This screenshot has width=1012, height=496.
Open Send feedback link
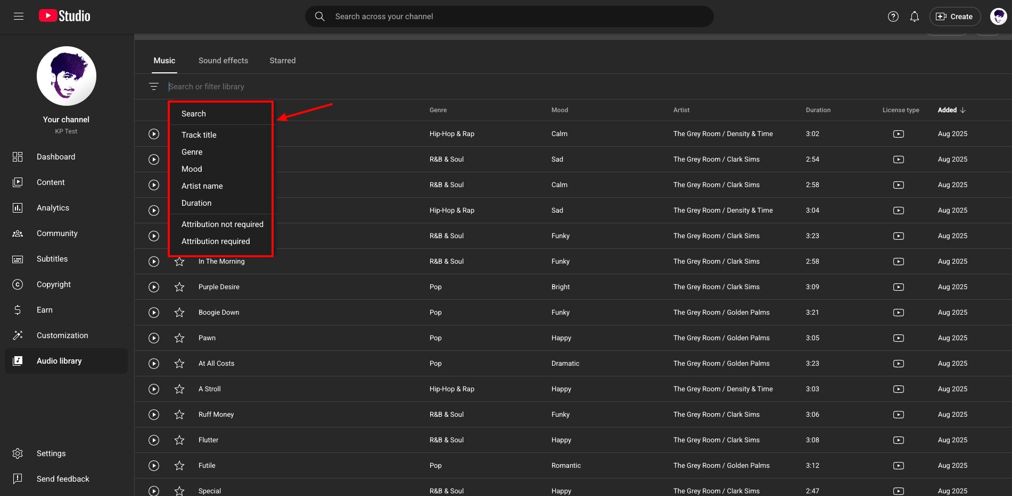(63, 479)
